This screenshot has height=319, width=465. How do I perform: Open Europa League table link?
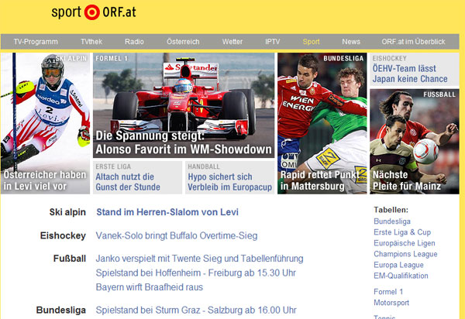click(398, 265)
